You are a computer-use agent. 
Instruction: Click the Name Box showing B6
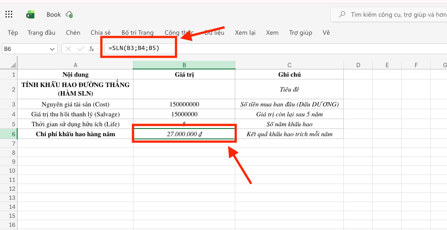click(30, 49)
